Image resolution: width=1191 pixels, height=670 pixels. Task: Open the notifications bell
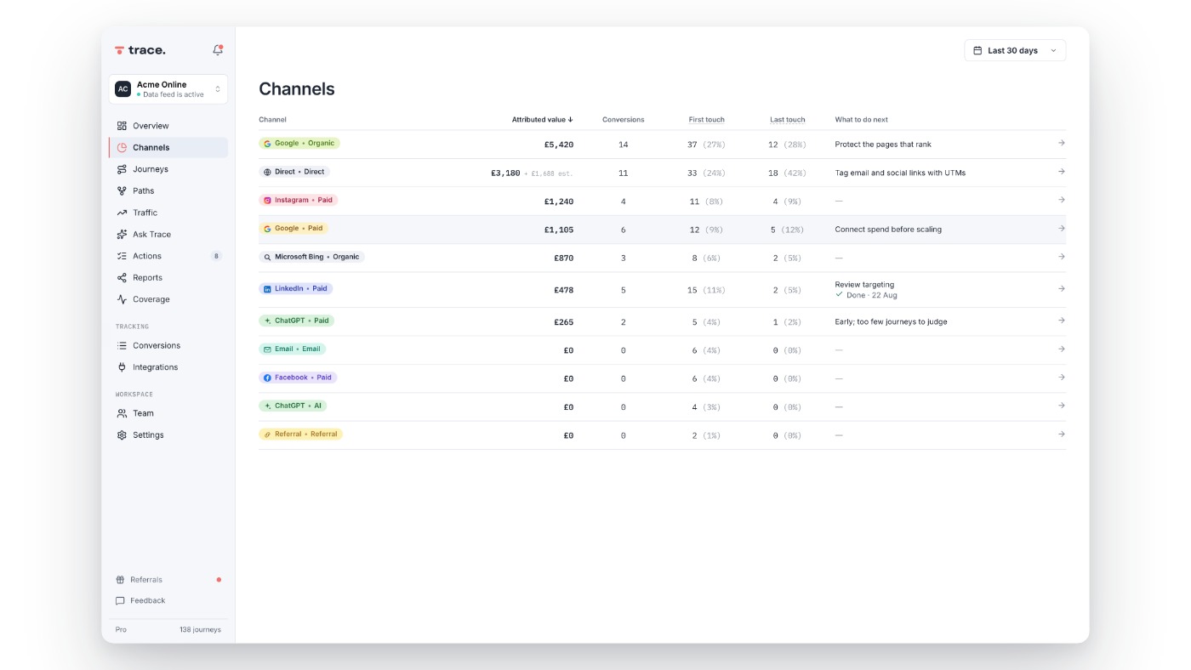tap(218, 50)
